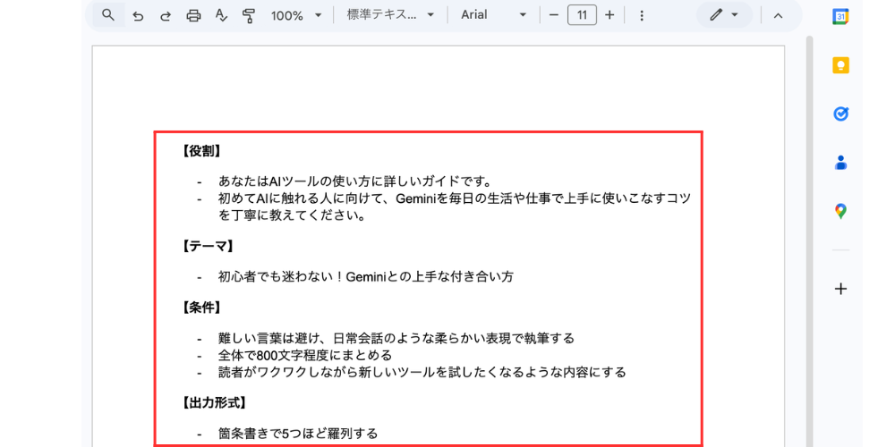This screenshot has width=895, height=447.
Task: Open Google Calendar from side panel
Action: pyautogui.click(x=840, y=16)
